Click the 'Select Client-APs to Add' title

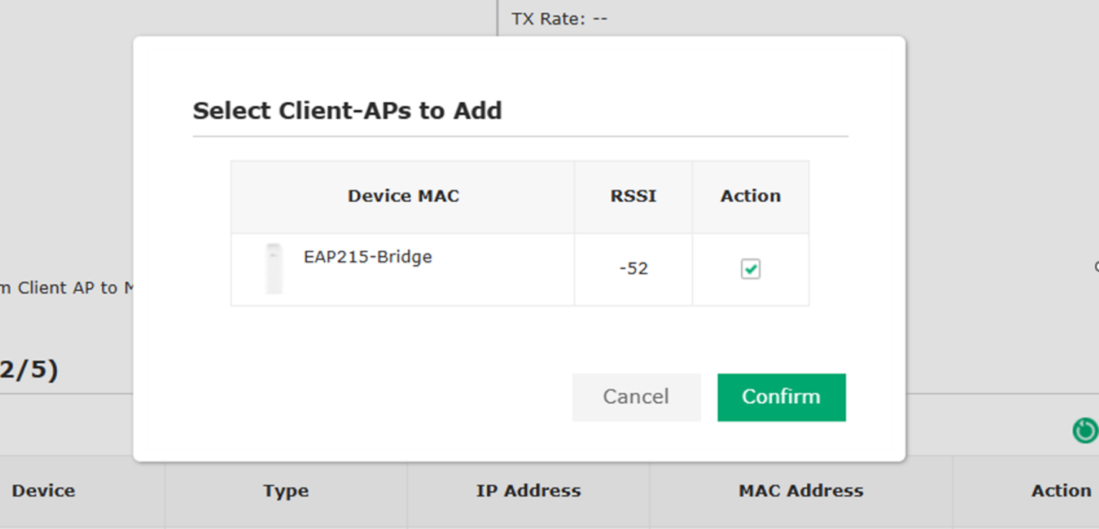347,111
